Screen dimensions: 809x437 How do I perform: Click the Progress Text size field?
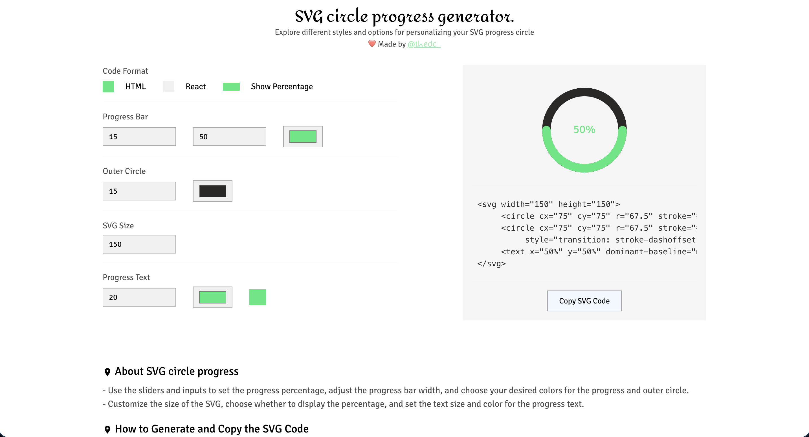pos(139,297)
